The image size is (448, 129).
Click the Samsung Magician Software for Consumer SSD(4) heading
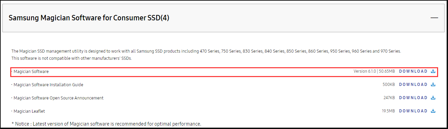[89, 18]
